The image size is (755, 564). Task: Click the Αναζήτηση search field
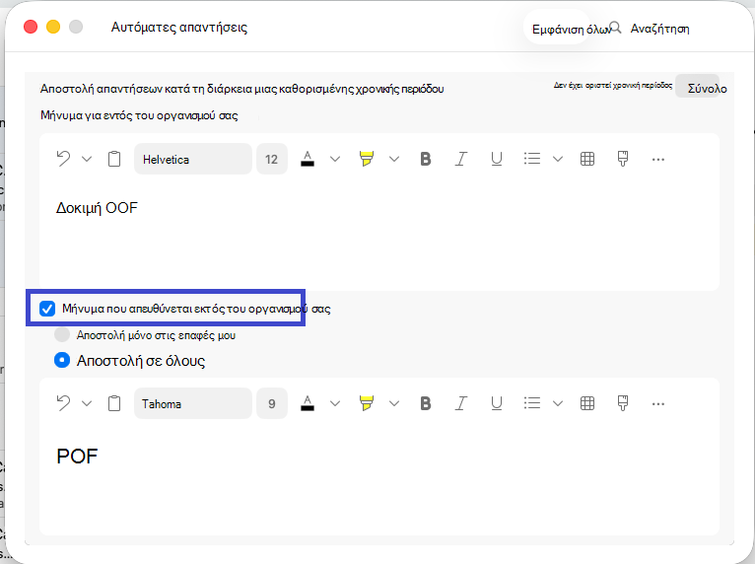point(659,29)
